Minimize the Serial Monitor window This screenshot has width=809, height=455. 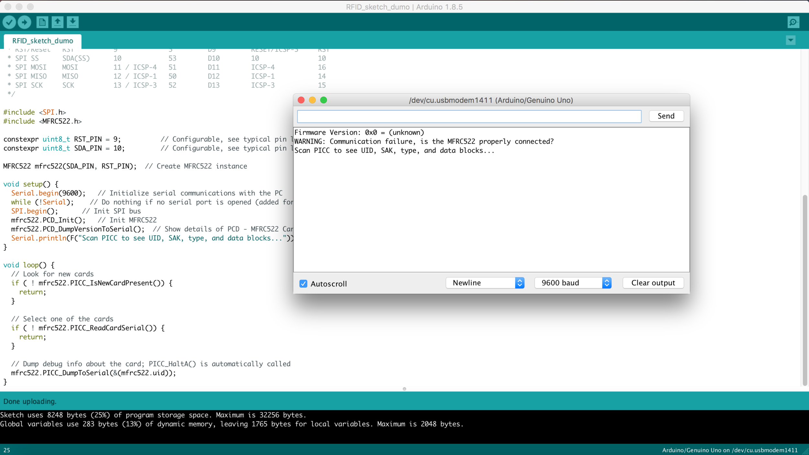(x=312, y=100)
